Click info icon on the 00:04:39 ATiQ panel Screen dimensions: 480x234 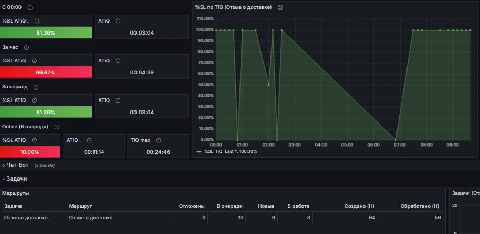118,61
